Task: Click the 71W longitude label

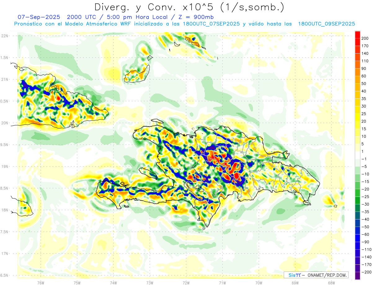Action: [x=222, y=283]
